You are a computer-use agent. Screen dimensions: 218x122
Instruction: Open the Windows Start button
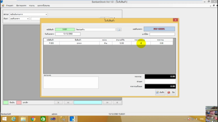[4, 119]
